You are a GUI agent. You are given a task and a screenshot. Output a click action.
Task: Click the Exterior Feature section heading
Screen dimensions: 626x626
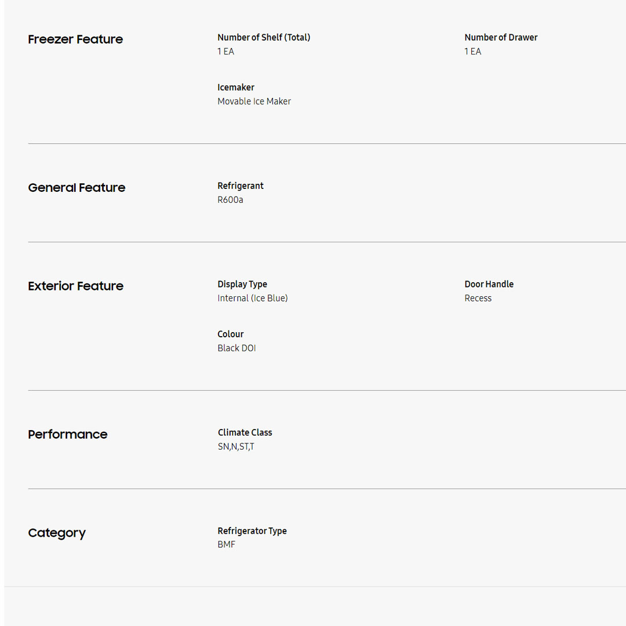(x=75, y=286)
